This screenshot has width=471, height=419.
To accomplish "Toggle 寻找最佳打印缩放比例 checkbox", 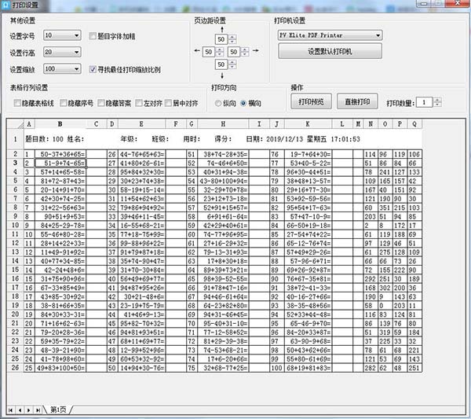I will 93,69.
